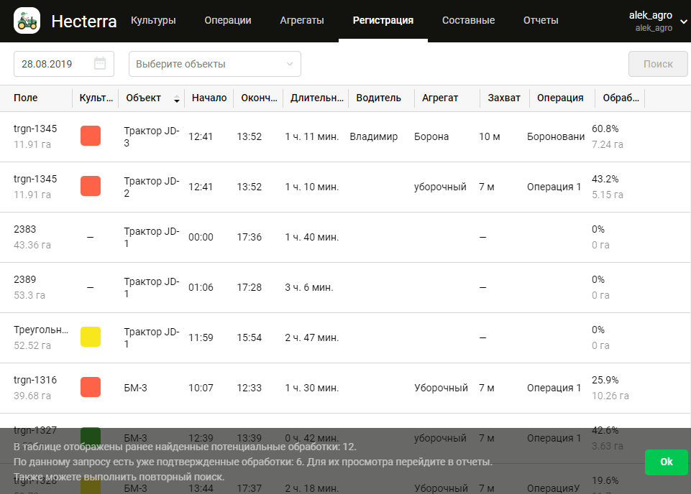Click the sort arrows on Объект column

(176, 99)
